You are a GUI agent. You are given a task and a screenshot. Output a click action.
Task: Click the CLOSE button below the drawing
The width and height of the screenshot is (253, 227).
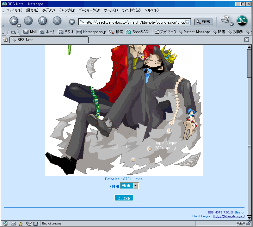124,198
